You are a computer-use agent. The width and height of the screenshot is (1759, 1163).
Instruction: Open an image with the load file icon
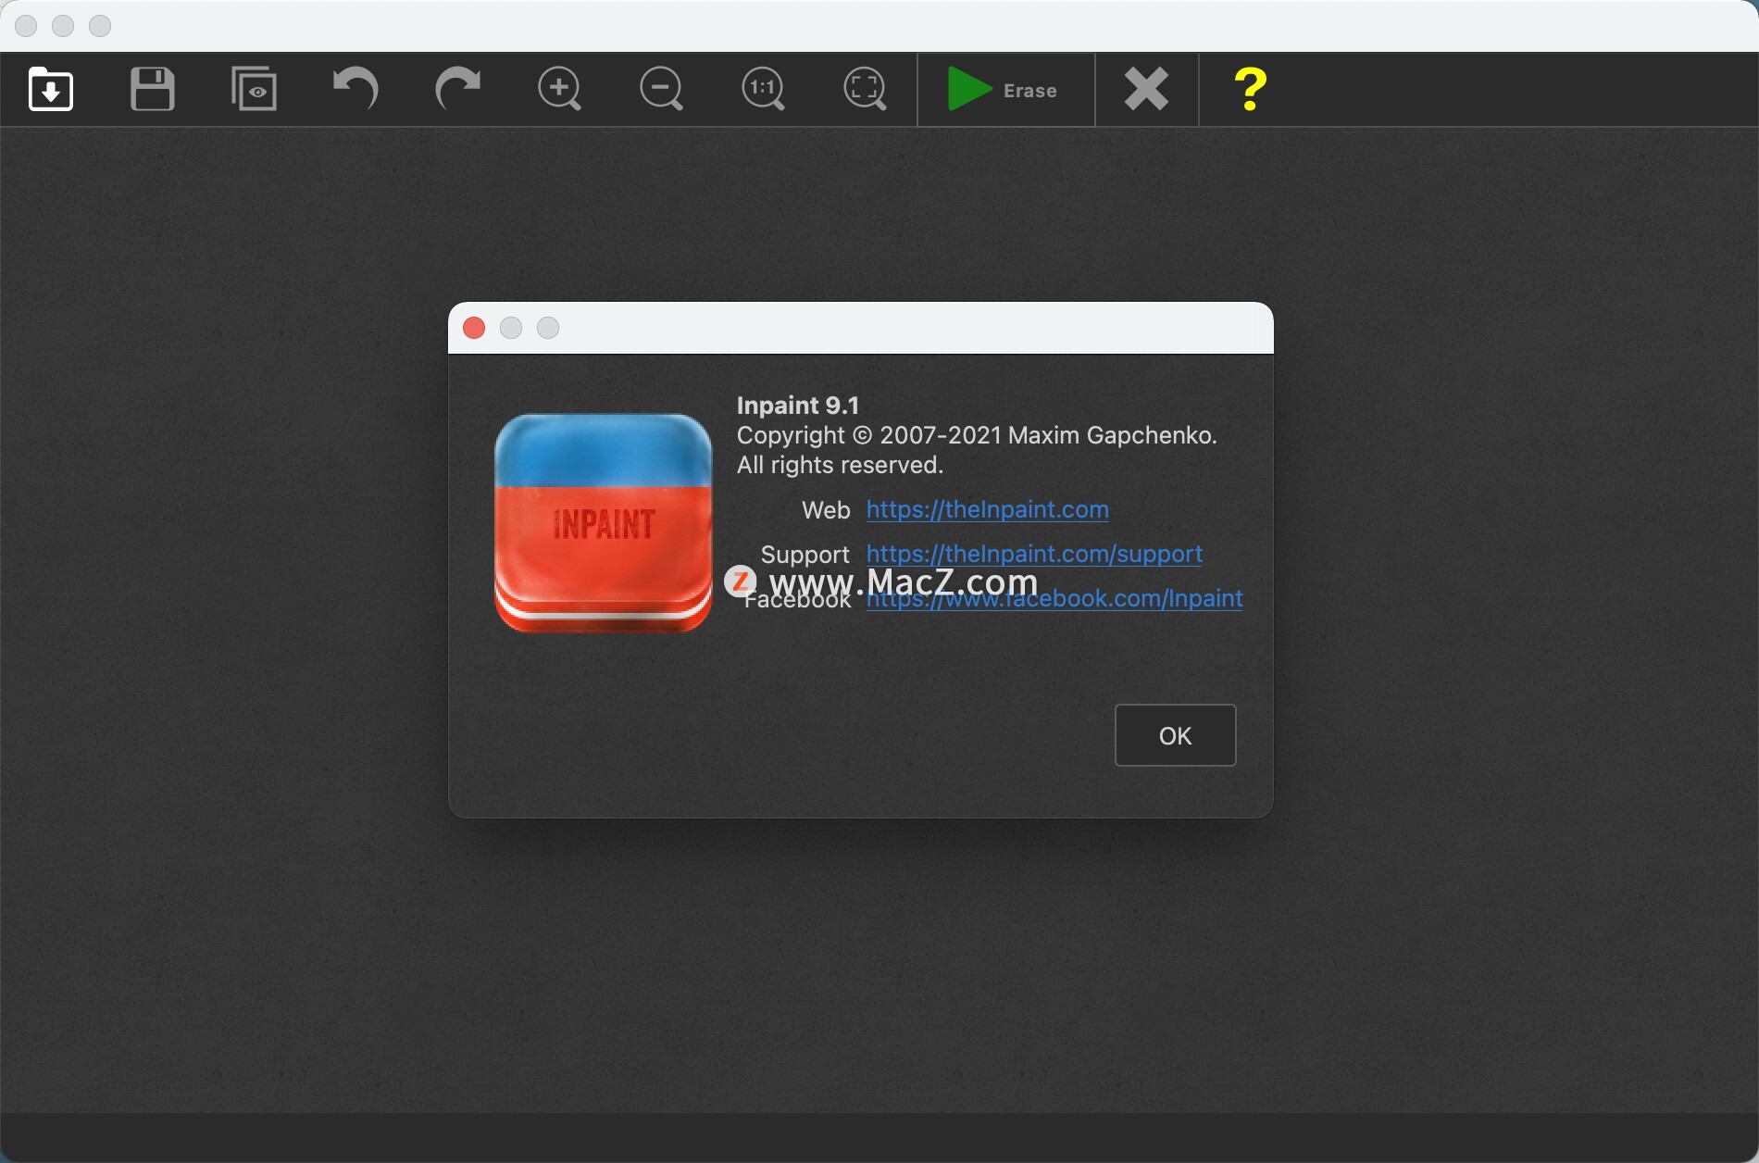(x=51, y=89)
